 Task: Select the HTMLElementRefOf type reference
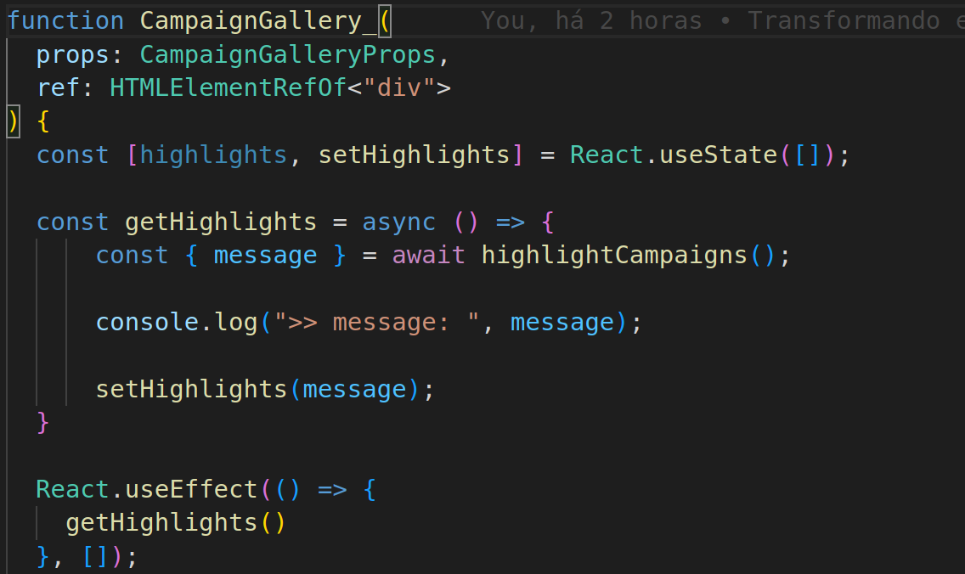[x=228, y=87]
